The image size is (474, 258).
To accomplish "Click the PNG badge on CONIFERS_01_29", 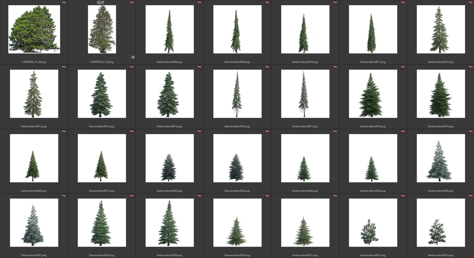I will tap(64, 2).
